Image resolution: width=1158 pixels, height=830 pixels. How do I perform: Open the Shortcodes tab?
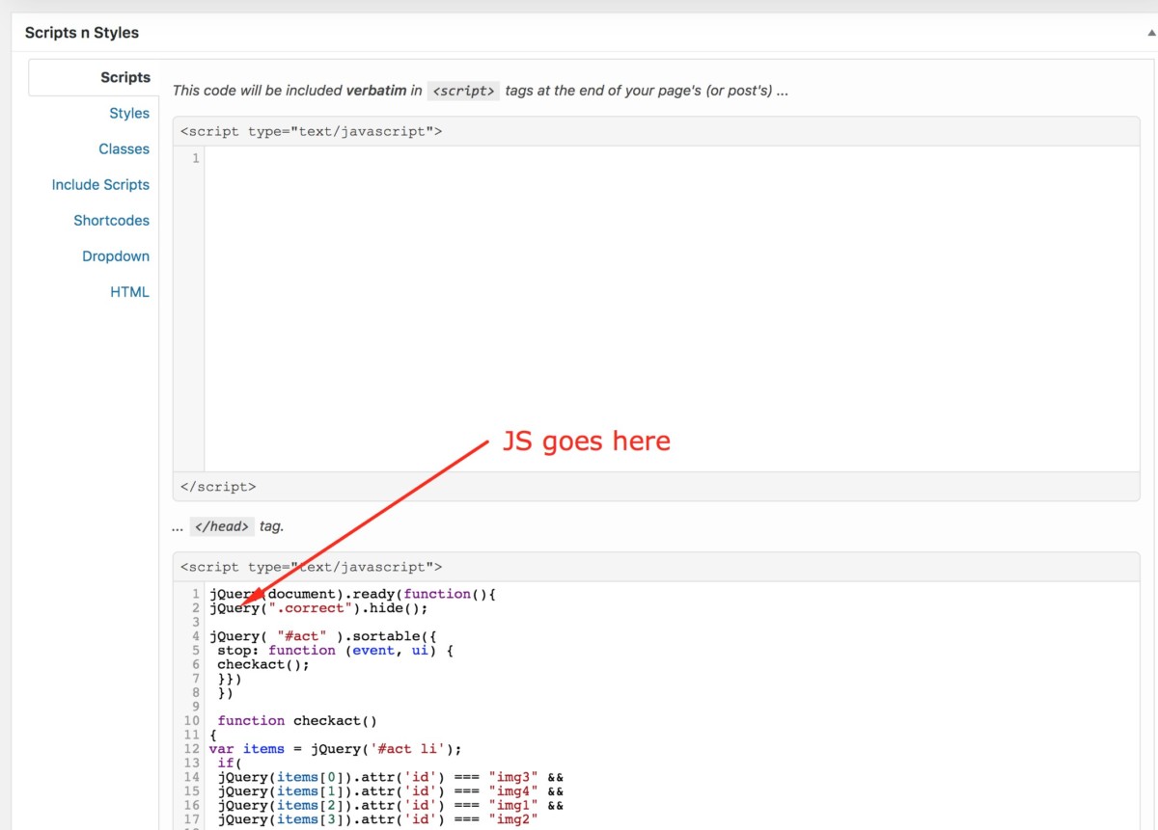[x=111, y=220]
